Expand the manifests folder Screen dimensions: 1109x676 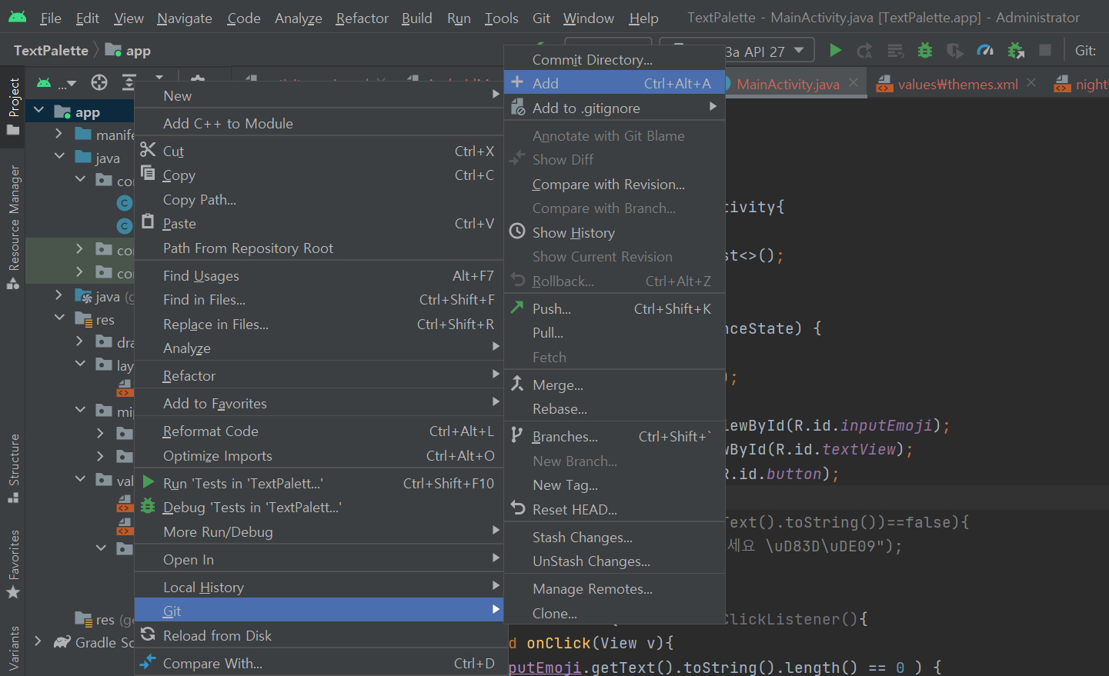click(x=58, y=134)
